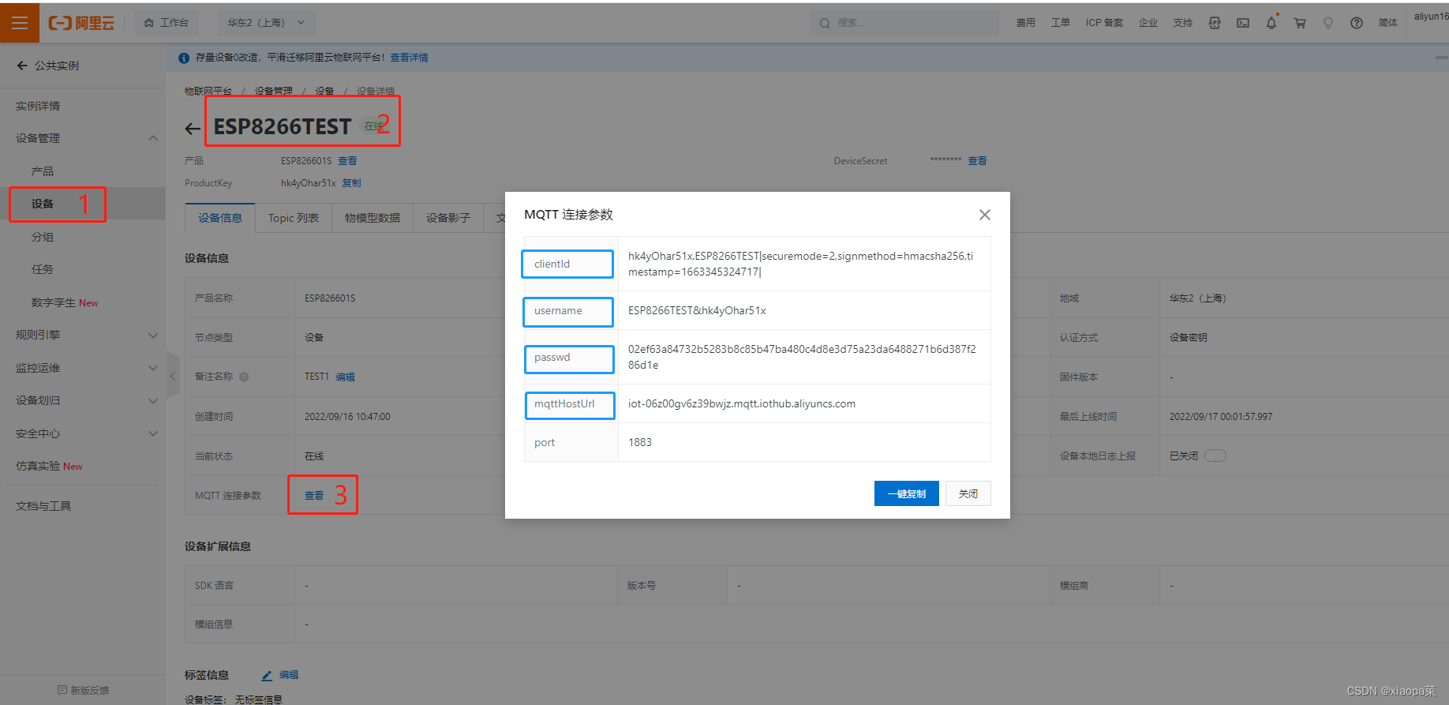Select the port value 1883
Screen dimensions: 1449x705
(x=640, y=442)
